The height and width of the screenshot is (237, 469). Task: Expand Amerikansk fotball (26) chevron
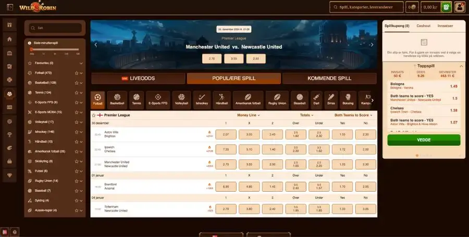click(x=81, y=152)
